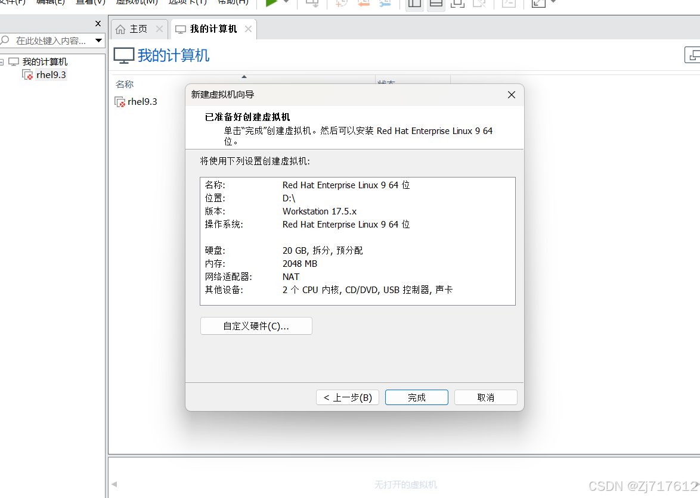Viewport: 700px width, 498px height.
Task: Click the green power-on play button
Action: 271,2
